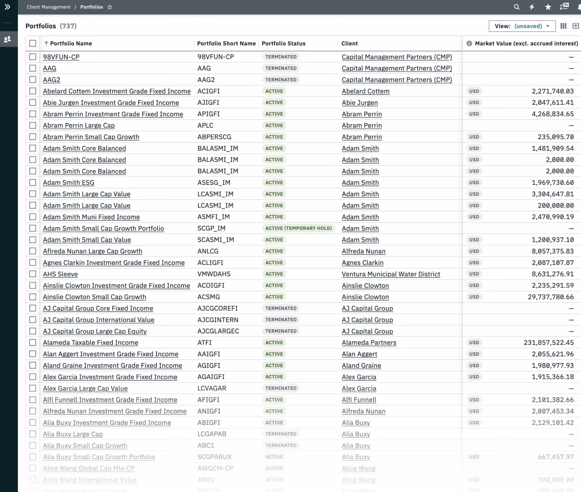This screenshot has height=492, width=581.
Task: Select Adam Smith ESG row checkbox
Action: click(33, 182)
